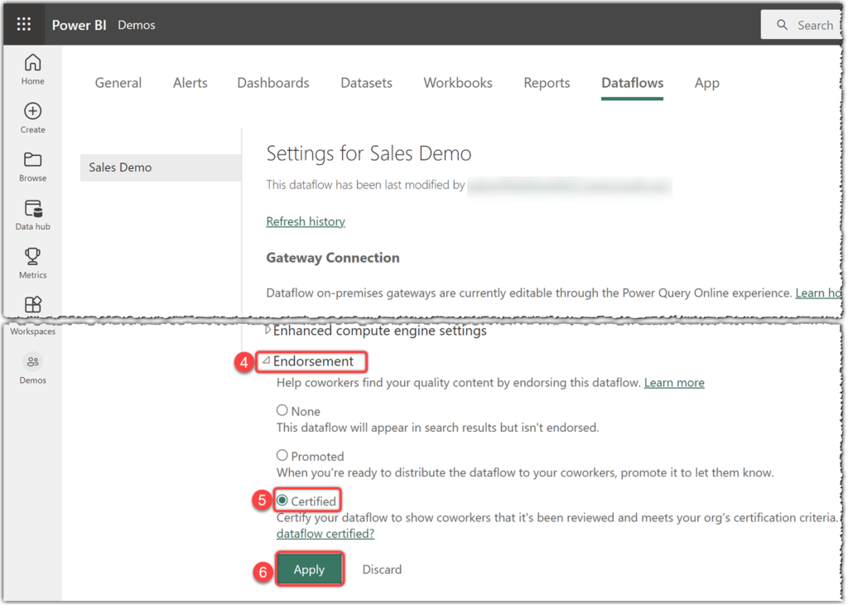The image size is (848, 605).
Task: Open the Apps icon in sidebar
Action: pyautogui.click(x=32, y=304)
